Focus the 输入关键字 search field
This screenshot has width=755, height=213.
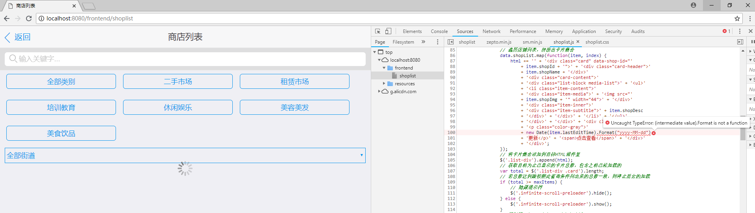pos(185,59)
